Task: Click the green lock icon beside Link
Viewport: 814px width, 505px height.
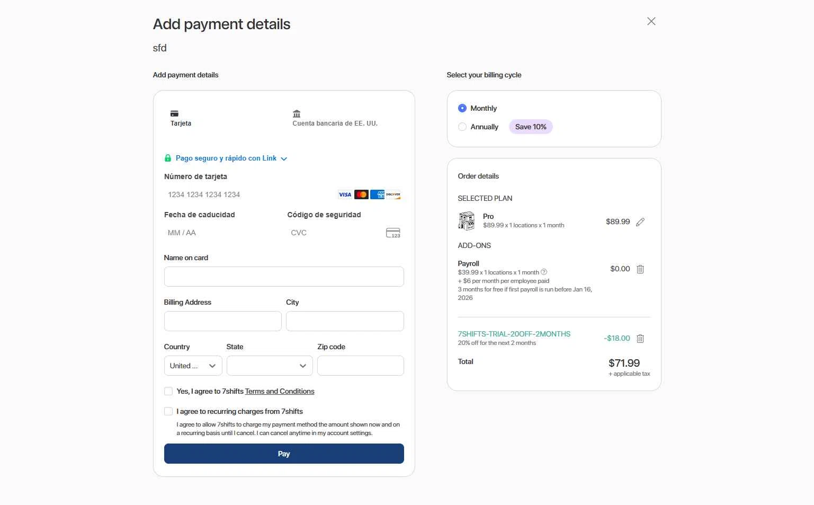Action: point(168,158)
